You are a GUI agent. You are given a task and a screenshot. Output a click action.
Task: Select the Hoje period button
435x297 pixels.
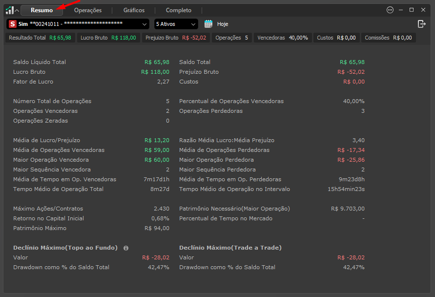(223, 24)
